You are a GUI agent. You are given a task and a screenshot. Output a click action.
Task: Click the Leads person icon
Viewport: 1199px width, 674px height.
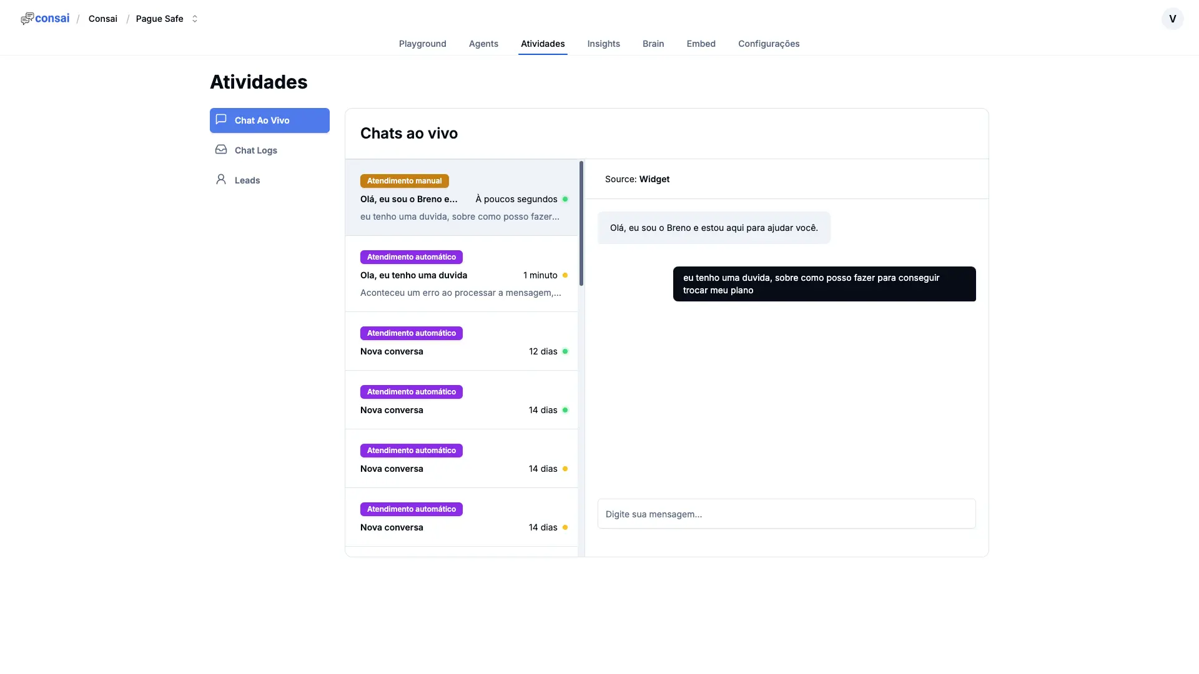click(221, 180)
